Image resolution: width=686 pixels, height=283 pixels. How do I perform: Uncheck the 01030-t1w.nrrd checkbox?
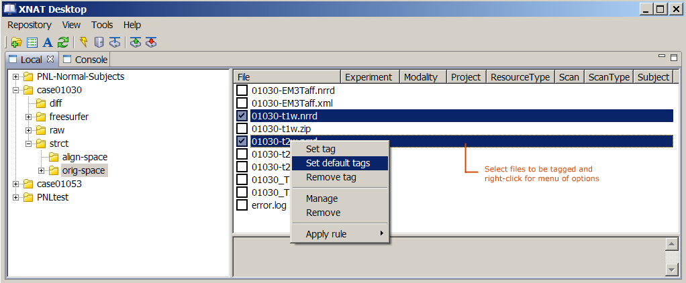tap(242, 116)
